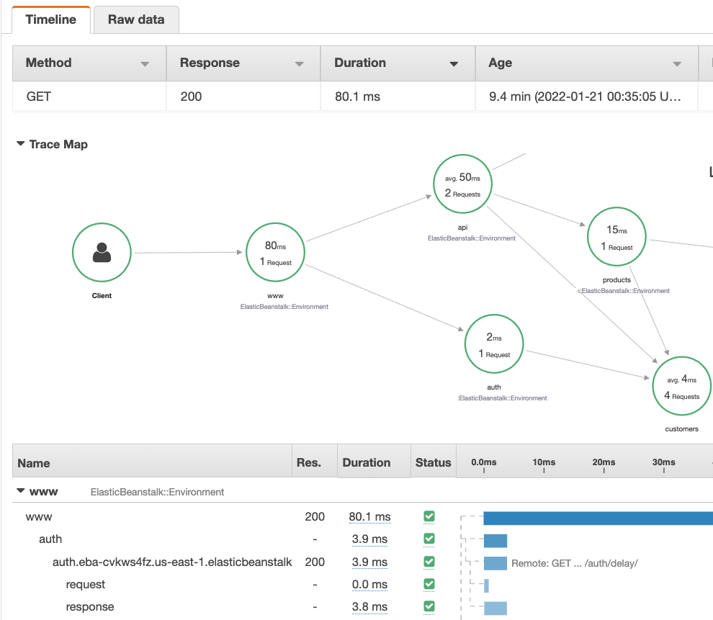
Task: Select the api service node circle
Action: point(463,184)
